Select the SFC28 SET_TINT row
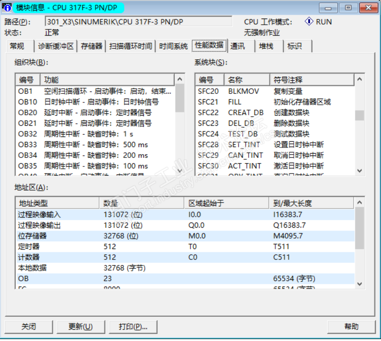 [275, 145]
